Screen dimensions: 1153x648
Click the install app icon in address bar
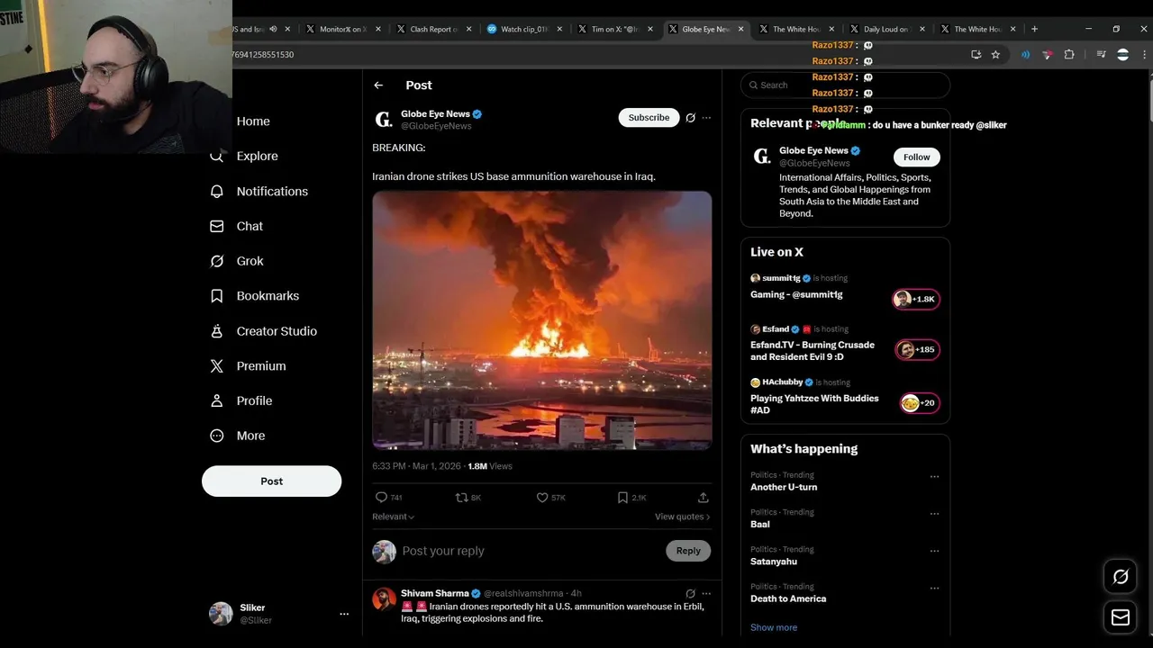click(976, 55)
